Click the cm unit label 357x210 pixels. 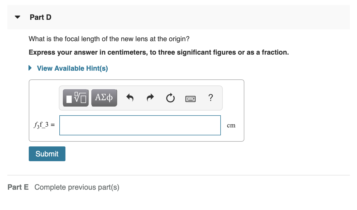[231, 126]
